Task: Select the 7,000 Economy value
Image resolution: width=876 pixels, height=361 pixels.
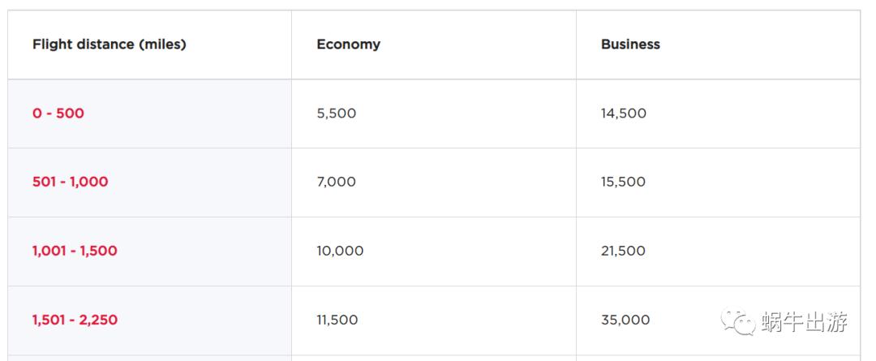Action: click(337, 182)
